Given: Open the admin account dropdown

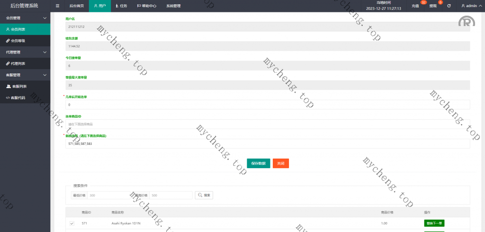Looking at the screenshot, I should click(x=471, y=6).
